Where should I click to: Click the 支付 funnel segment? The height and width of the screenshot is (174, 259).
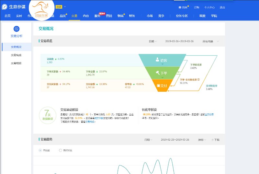click(x=162, y=86)
